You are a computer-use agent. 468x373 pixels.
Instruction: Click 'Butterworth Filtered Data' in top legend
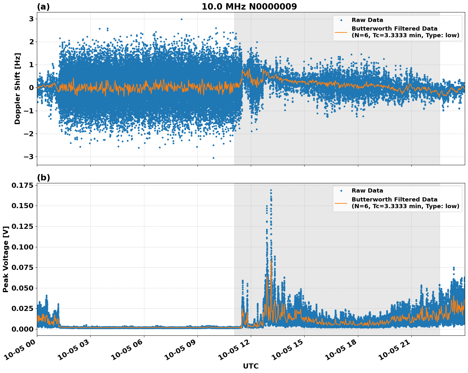(x=395, y=29)
